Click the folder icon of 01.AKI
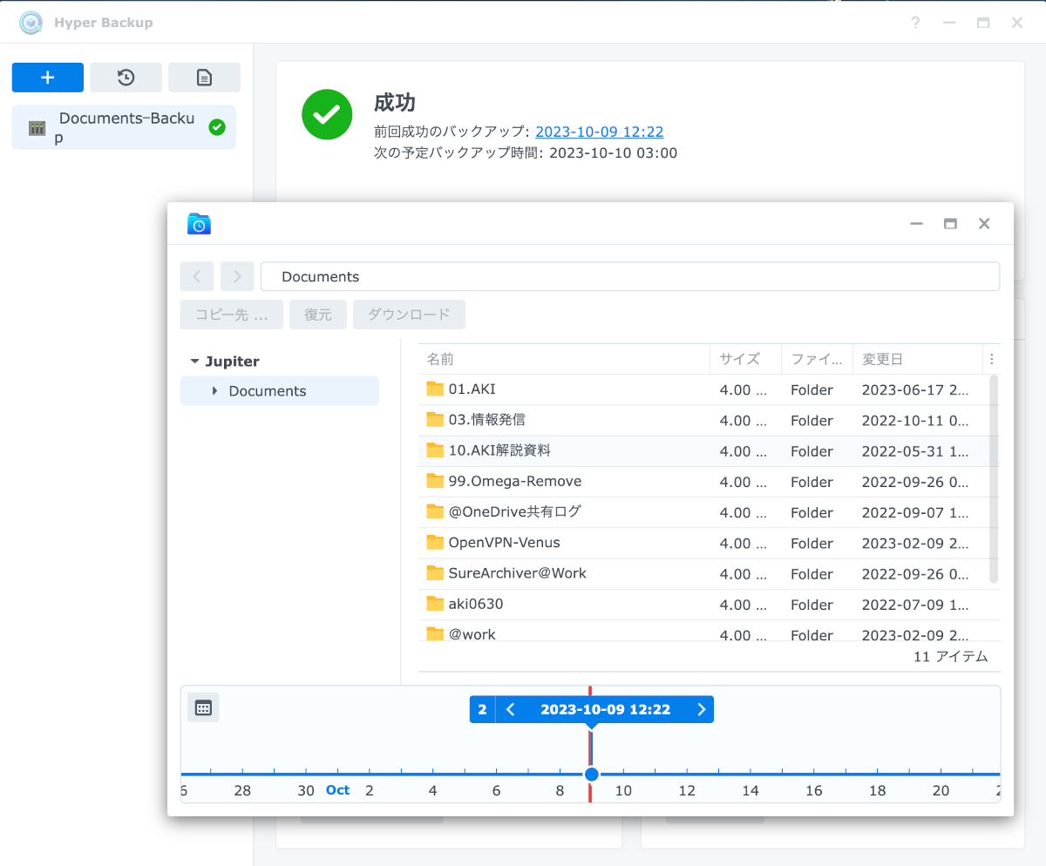Image resolution: width=1046 pixels, height=866 pixels. (x=435, y=389)
